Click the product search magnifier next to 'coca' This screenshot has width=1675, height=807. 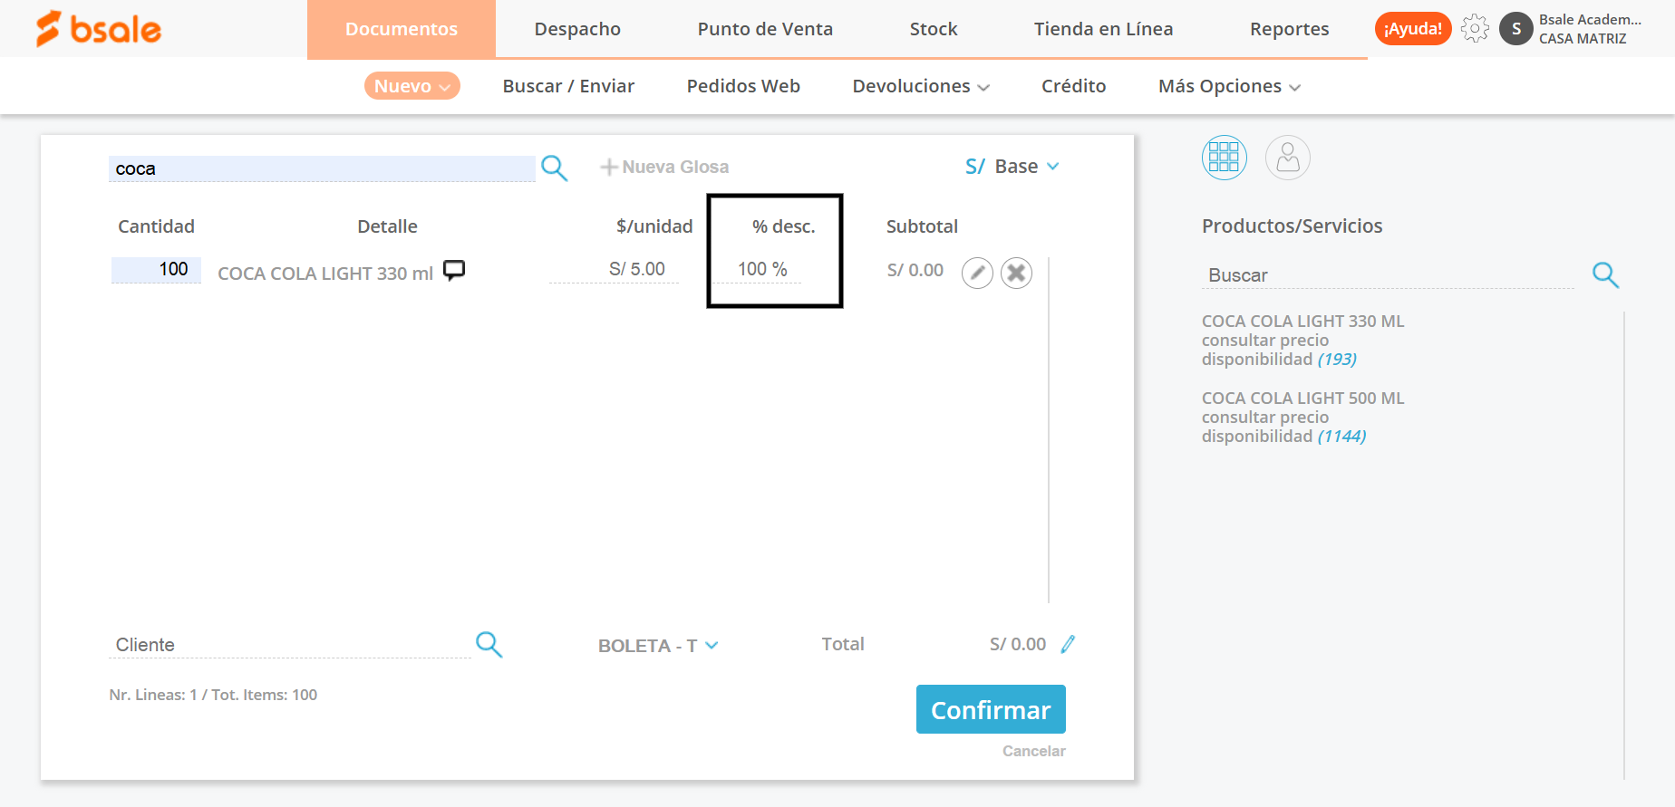(x=554, y=168)
